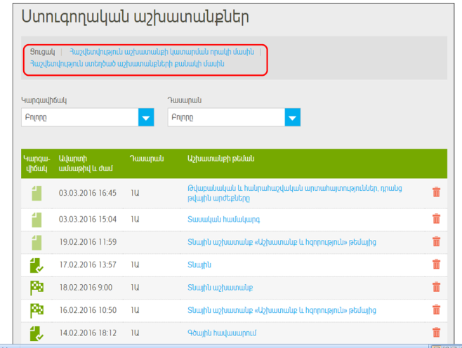Click the Կարգավիճակ column header
The height and width of the screenshot is (348, 462).
pos(37,163)
